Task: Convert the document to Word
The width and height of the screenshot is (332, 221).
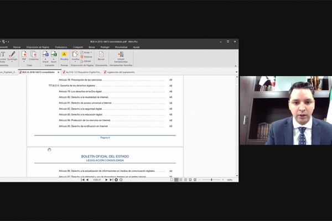Action: click(x=45, y=57)
